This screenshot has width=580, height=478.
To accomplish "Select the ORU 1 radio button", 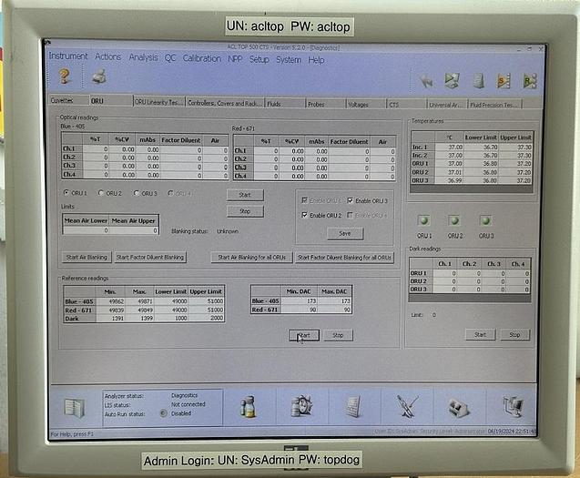I will click(x=66, y=192).
